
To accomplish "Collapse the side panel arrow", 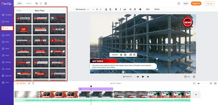I will (68, 44).
